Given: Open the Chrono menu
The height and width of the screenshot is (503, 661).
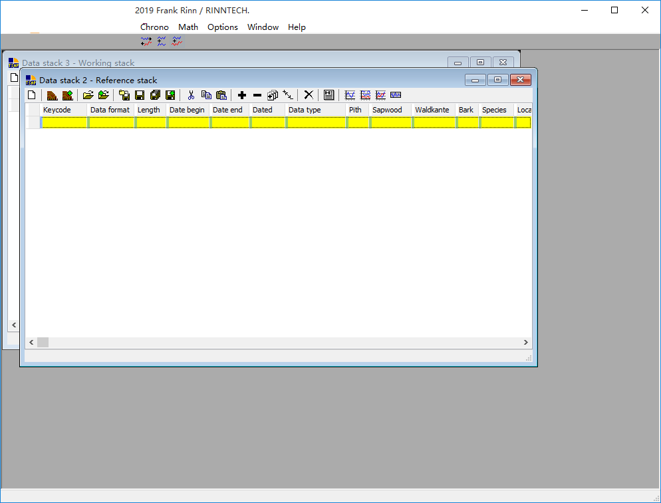Looking at the screenshot, I should click(x=154, y=27).
